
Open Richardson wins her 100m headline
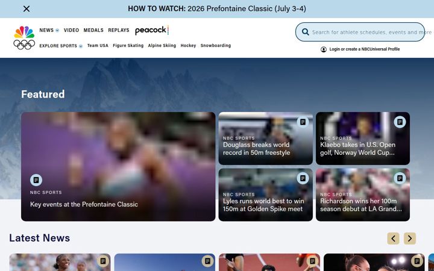[x=361, y=205]
